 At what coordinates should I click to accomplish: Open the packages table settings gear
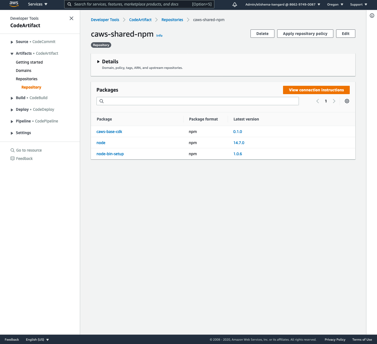347,101
